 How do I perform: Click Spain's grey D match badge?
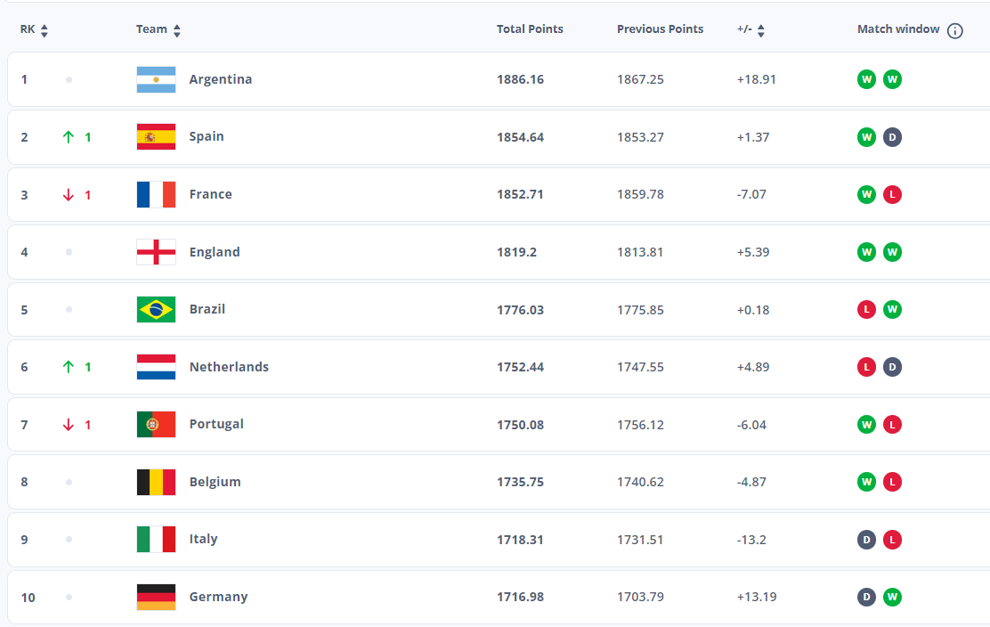(892, 137)
